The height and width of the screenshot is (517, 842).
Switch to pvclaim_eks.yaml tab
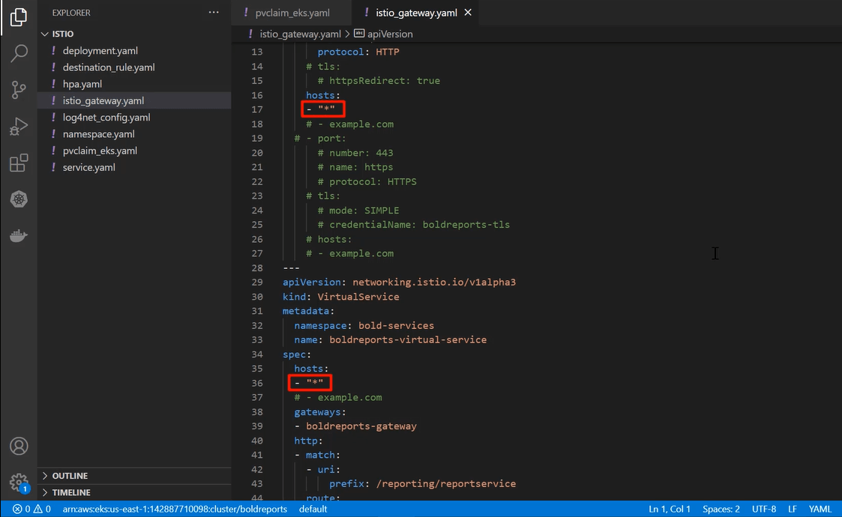tap(292, 13)
